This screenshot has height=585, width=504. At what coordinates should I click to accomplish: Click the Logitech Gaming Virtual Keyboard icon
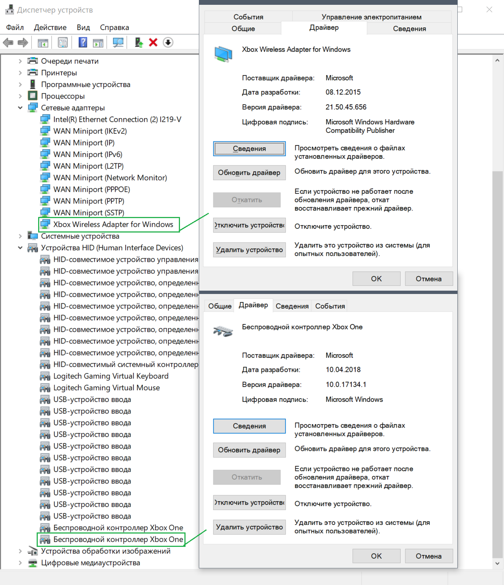tap(45, 376)
